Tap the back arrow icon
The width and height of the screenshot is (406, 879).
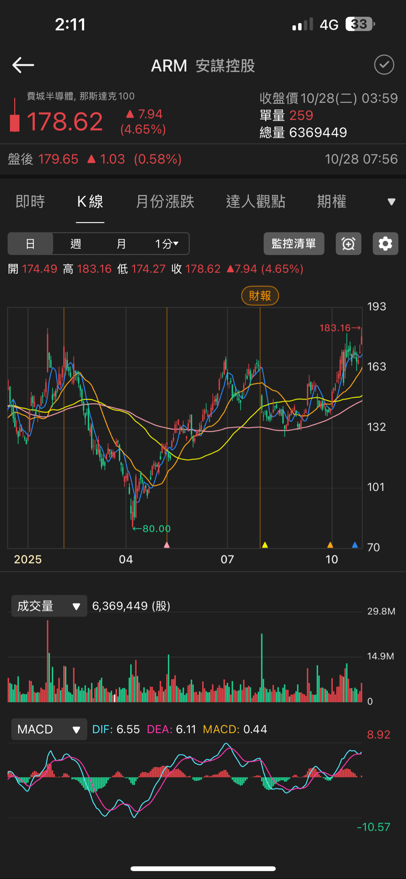pyautogui.click(x=23, y=65)
